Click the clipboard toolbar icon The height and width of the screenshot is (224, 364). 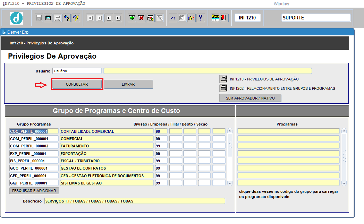pos(182,18)
